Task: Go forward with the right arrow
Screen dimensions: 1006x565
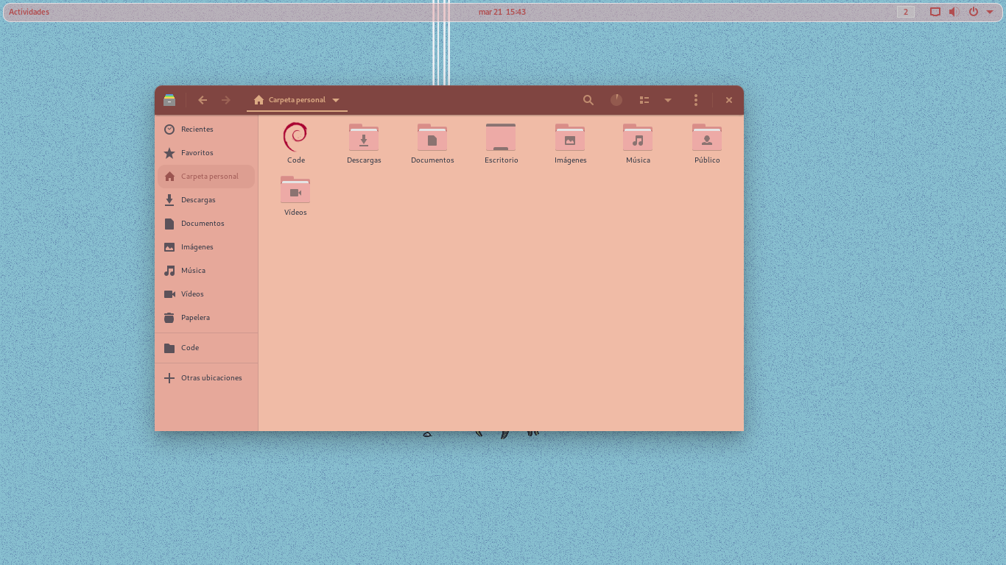Action: (x=226, y=100)
